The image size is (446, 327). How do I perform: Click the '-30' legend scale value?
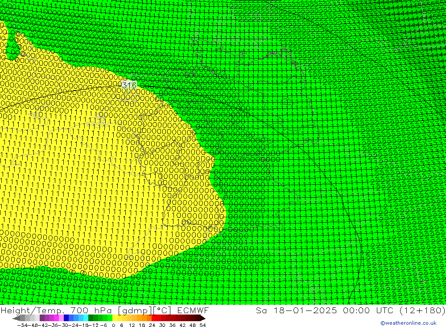63,325
